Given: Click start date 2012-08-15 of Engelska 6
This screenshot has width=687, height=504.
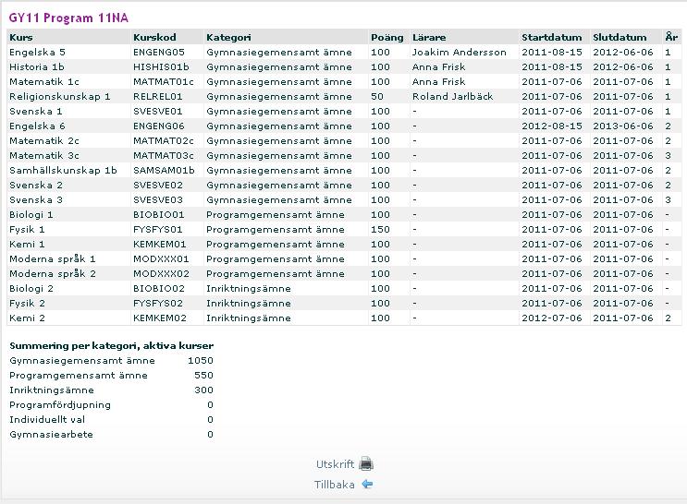Looking at the screenshot, I should (x=552, y=126).
